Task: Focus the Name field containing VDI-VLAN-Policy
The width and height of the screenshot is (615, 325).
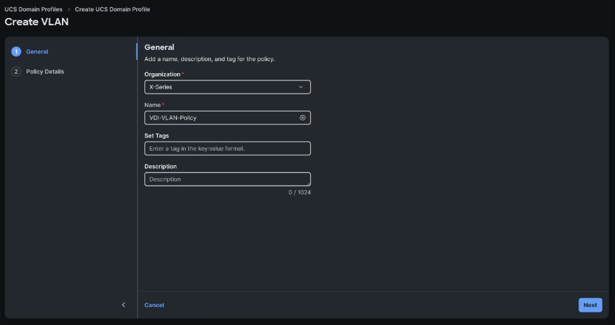Action: [x=228, y=118]
